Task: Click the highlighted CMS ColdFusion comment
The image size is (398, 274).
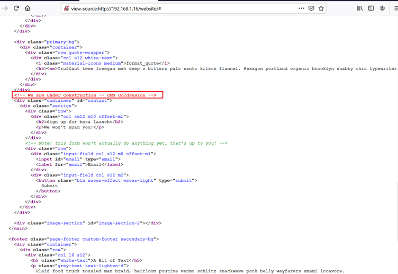Action: [x=87, y=95]
